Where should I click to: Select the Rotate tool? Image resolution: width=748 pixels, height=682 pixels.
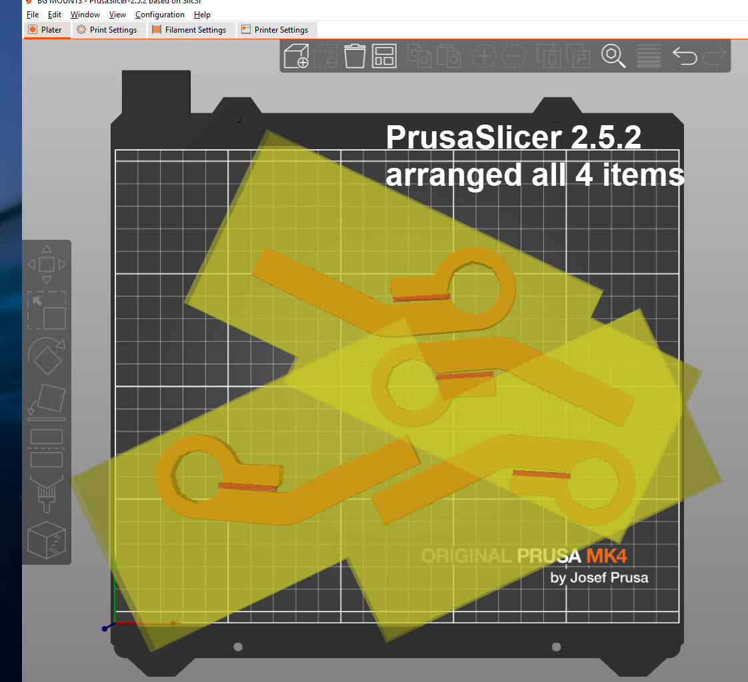coord(47,356)
